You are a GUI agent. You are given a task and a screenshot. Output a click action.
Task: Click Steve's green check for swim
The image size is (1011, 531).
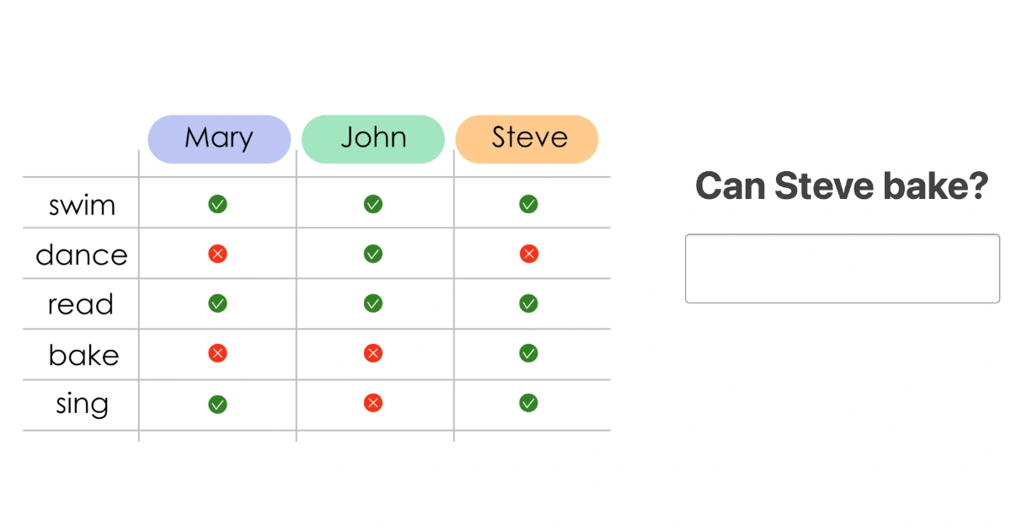coord(528,204)
